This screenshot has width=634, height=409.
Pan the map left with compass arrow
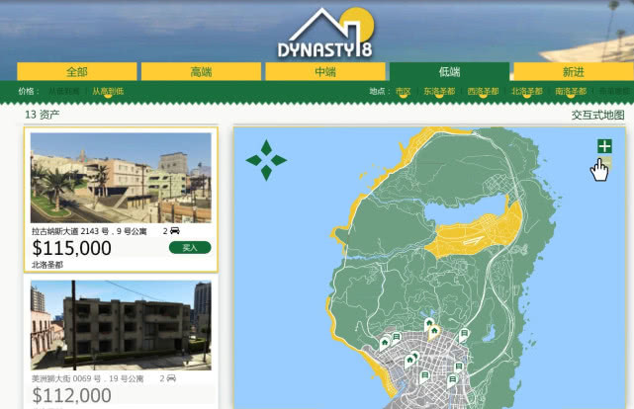pos(253,160)
